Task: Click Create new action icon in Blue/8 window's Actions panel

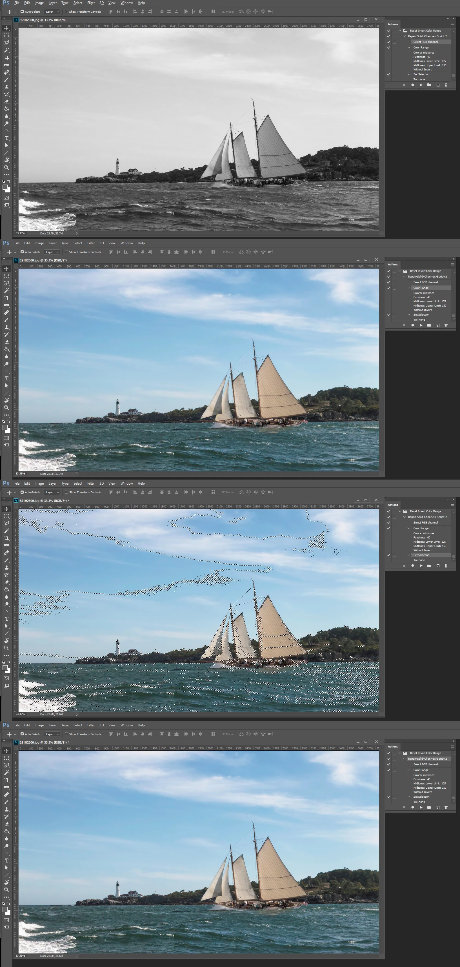Action: click(x=438, y=85)
